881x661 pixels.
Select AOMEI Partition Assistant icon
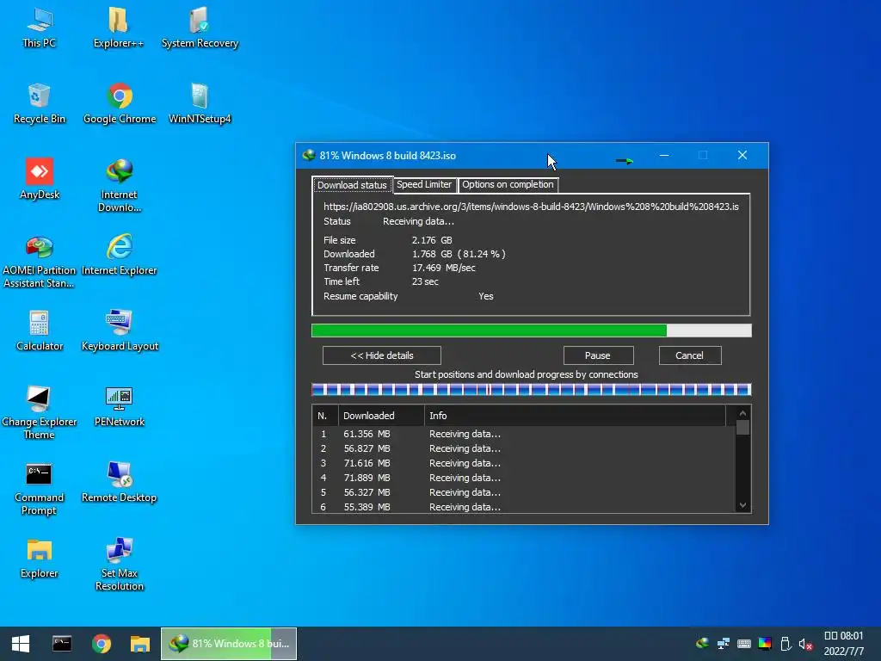pos(40,262)
